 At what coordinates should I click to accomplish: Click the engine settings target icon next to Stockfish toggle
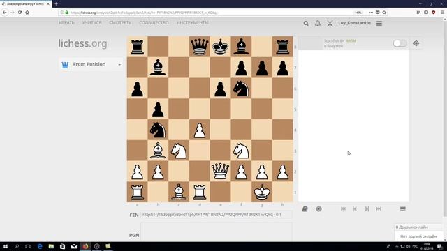pyautogui.click(x=416, y=43)
